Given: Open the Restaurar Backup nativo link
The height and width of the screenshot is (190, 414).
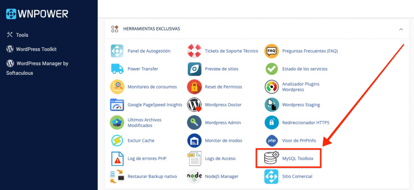Looking at the screenshot, I should [152, 176].
